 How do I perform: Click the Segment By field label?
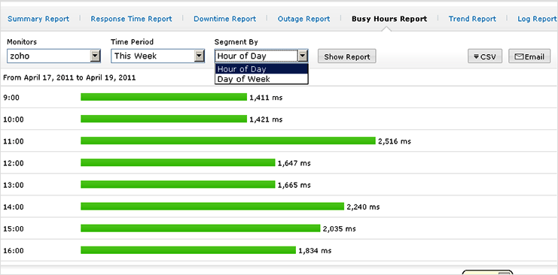click(x=236, y=42)
